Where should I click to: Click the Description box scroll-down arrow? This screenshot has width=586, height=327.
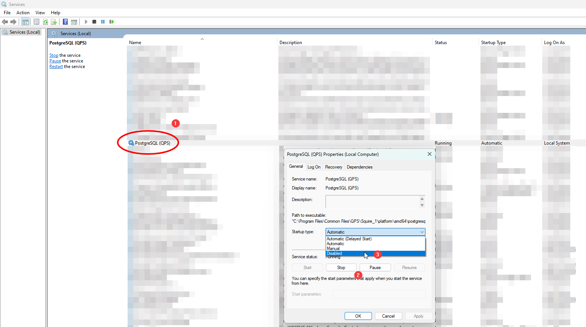click(x=422, y=205)
